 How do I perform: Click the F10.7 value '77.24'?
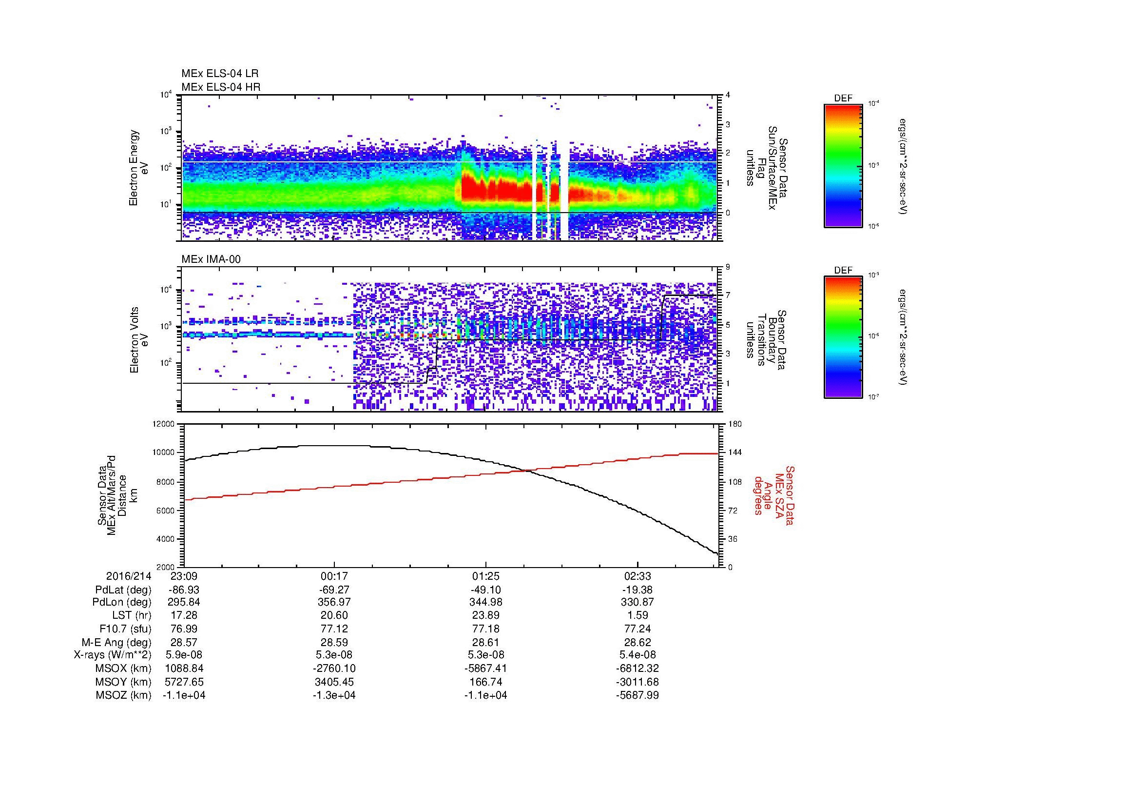coord(638,629)
